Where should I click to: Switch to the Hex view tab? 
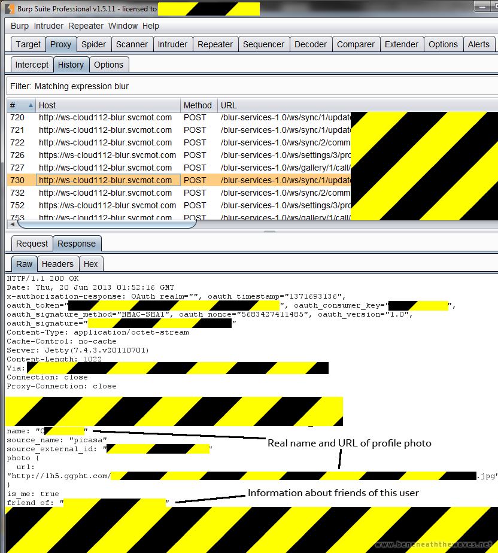[x=90, y=264]
